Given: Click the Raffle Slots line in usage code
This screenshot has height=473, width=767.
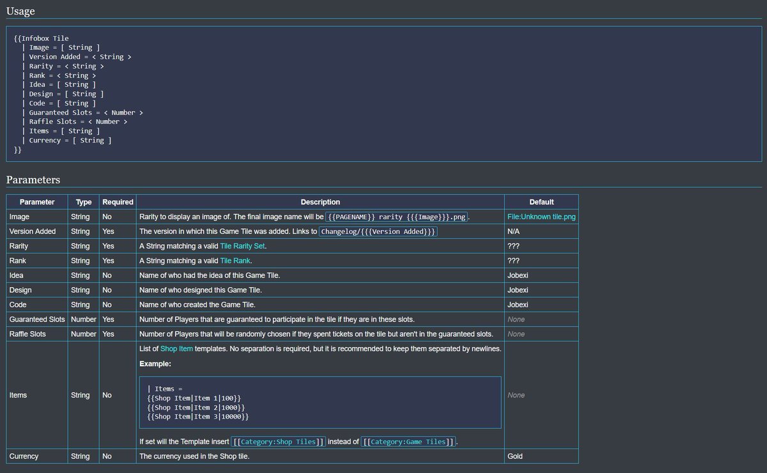Looking at the screenshot, I should [74, 121].
